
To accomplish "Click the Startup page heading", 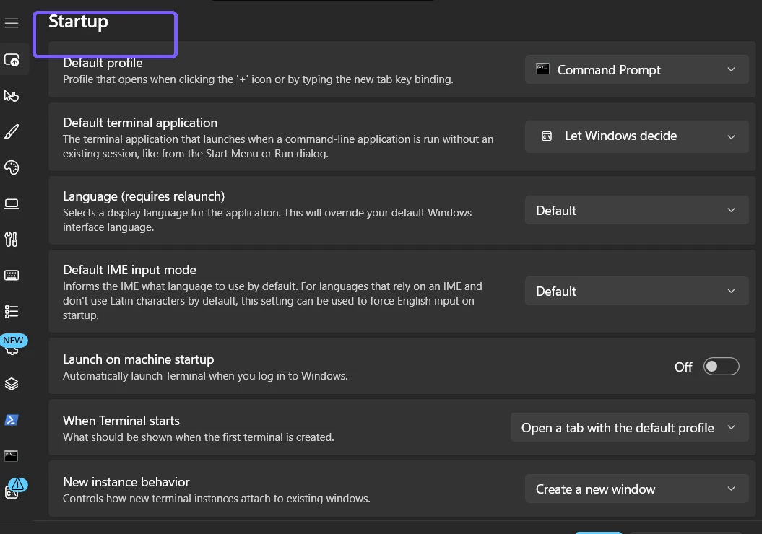I will 78,22.
